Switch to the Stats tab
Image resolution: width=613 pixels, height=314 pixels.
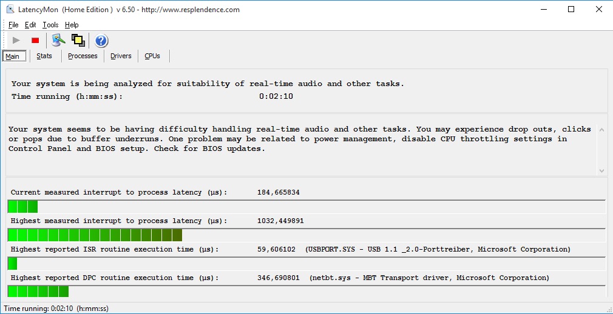tap(44, 56)
